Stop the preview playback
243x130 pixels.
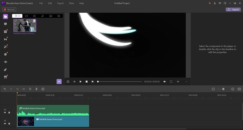point(87,82)
